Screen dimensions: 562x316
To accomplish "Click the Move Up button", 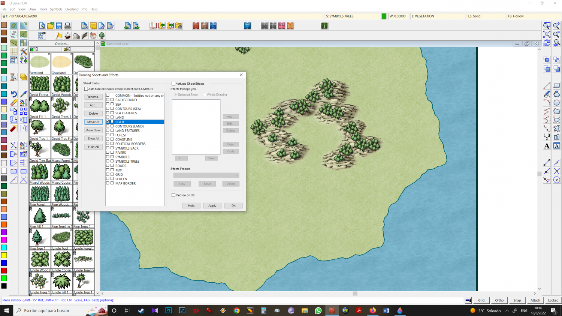I will tap(93, 122).
